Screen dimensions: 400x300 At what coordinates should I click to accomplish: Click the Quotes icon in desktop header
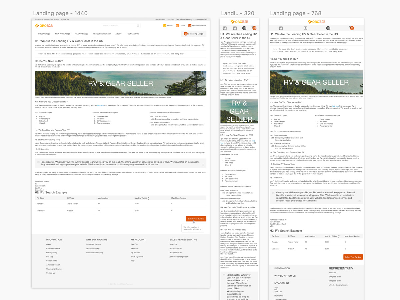[177, 26]
